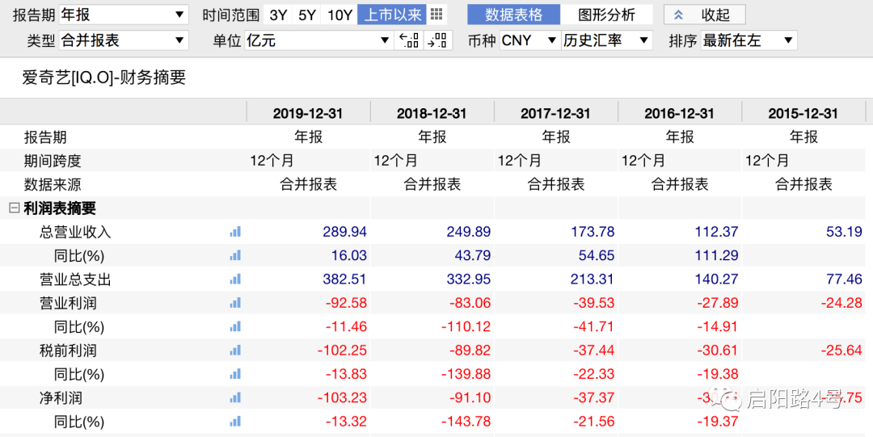Screen dimensions: 873x437
Task: Open the 报告期 年报 dropdown
Action: [x=124, y=15]
